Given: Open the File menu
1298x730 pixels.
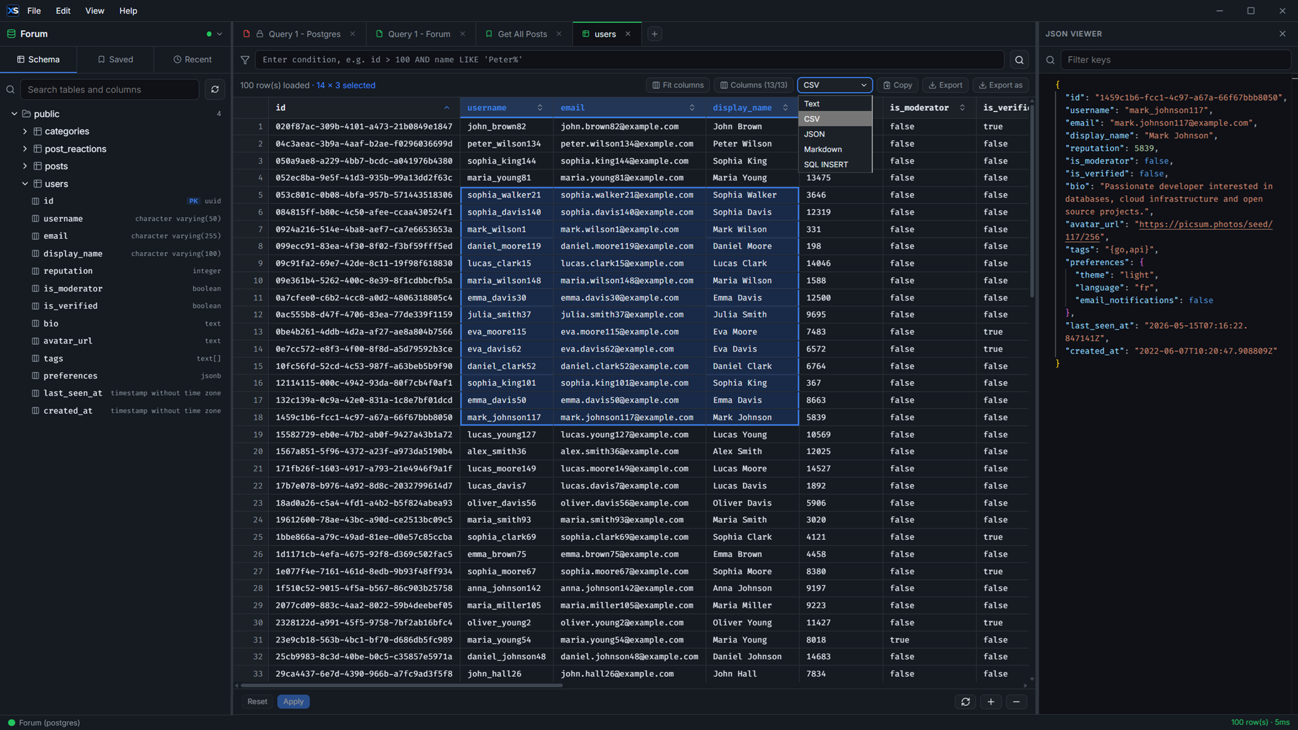Looking at the screenshot, I should tap(34, 11).
